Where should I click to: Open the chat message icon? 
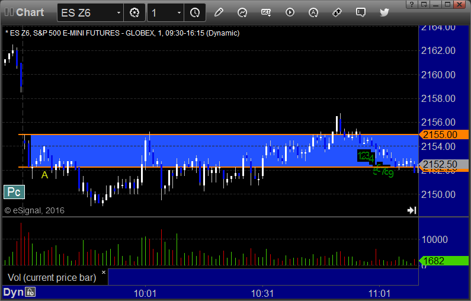(x=361, y=12)
